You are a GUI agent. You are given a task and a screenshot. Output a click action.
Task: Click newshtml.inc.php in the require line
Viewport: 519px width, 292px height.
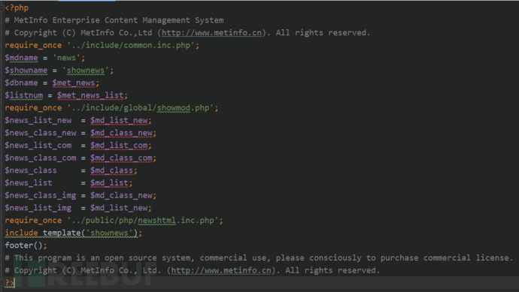[176, 221]
